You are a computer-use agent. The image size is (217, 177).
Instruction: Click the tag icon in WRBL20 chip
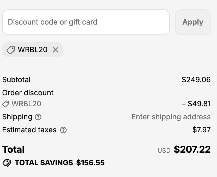click(x=11, y=50)
